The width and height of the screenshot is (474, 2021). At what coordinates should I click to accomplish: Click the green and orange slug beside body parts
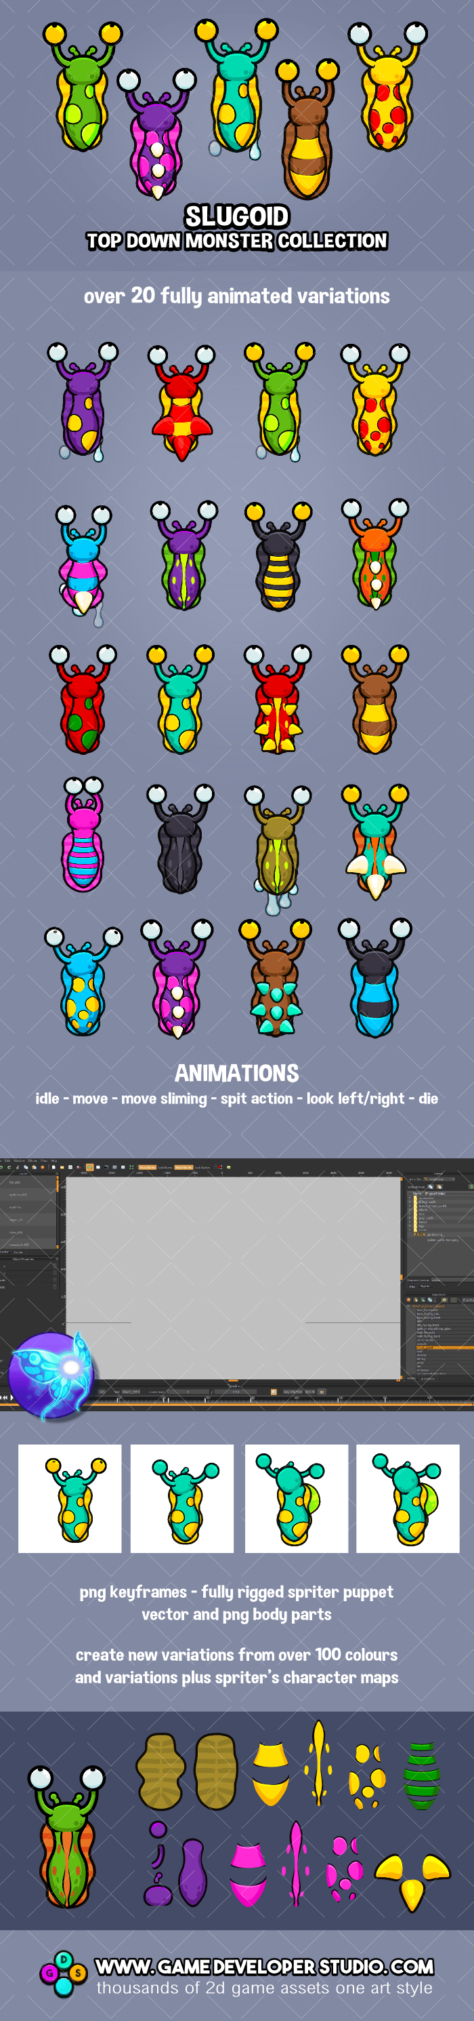pyautogui.click(x=68, y=1836)
